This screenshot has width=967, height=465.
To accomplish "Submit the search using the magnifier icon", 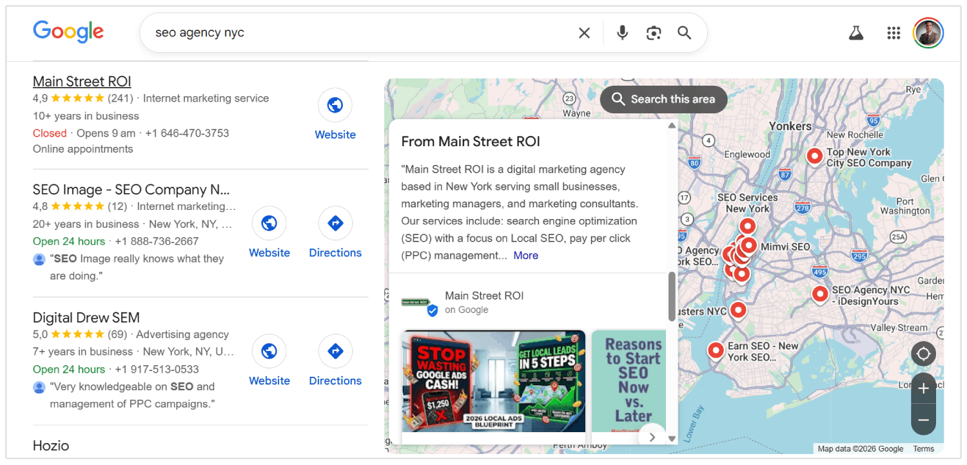I will (x=684, y=32).
